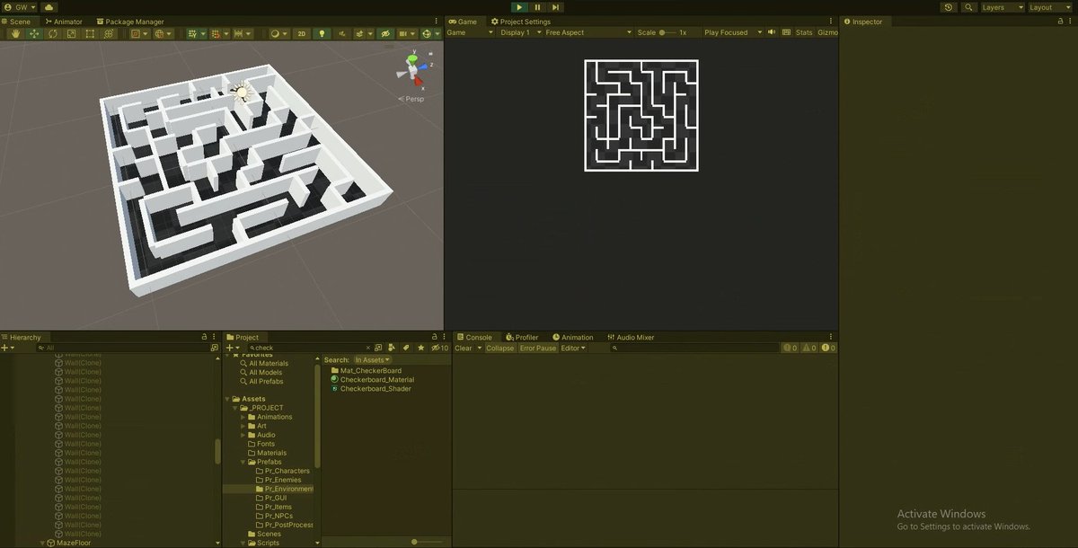The height and width of the screenshot is (548, 1078).
Task: Switch to the Audio Mixer tab
Action: pyautogui.click(x=631, y=338)
